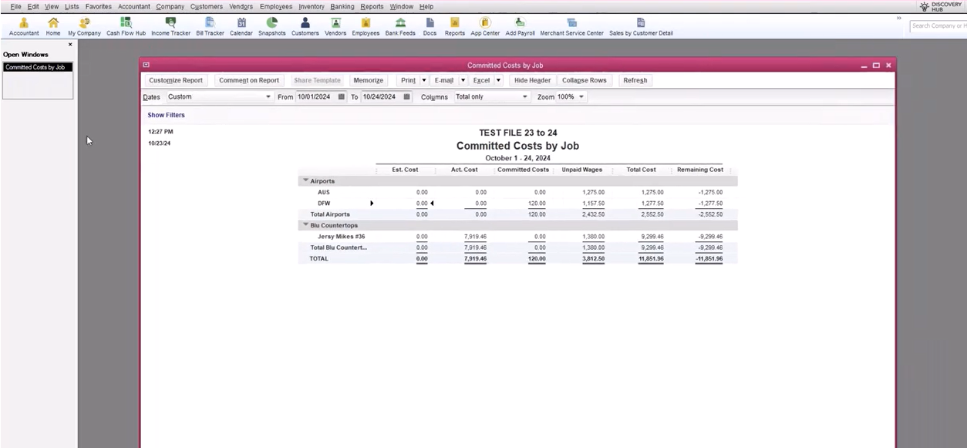Click the Show Filters link

coord(167,115)
